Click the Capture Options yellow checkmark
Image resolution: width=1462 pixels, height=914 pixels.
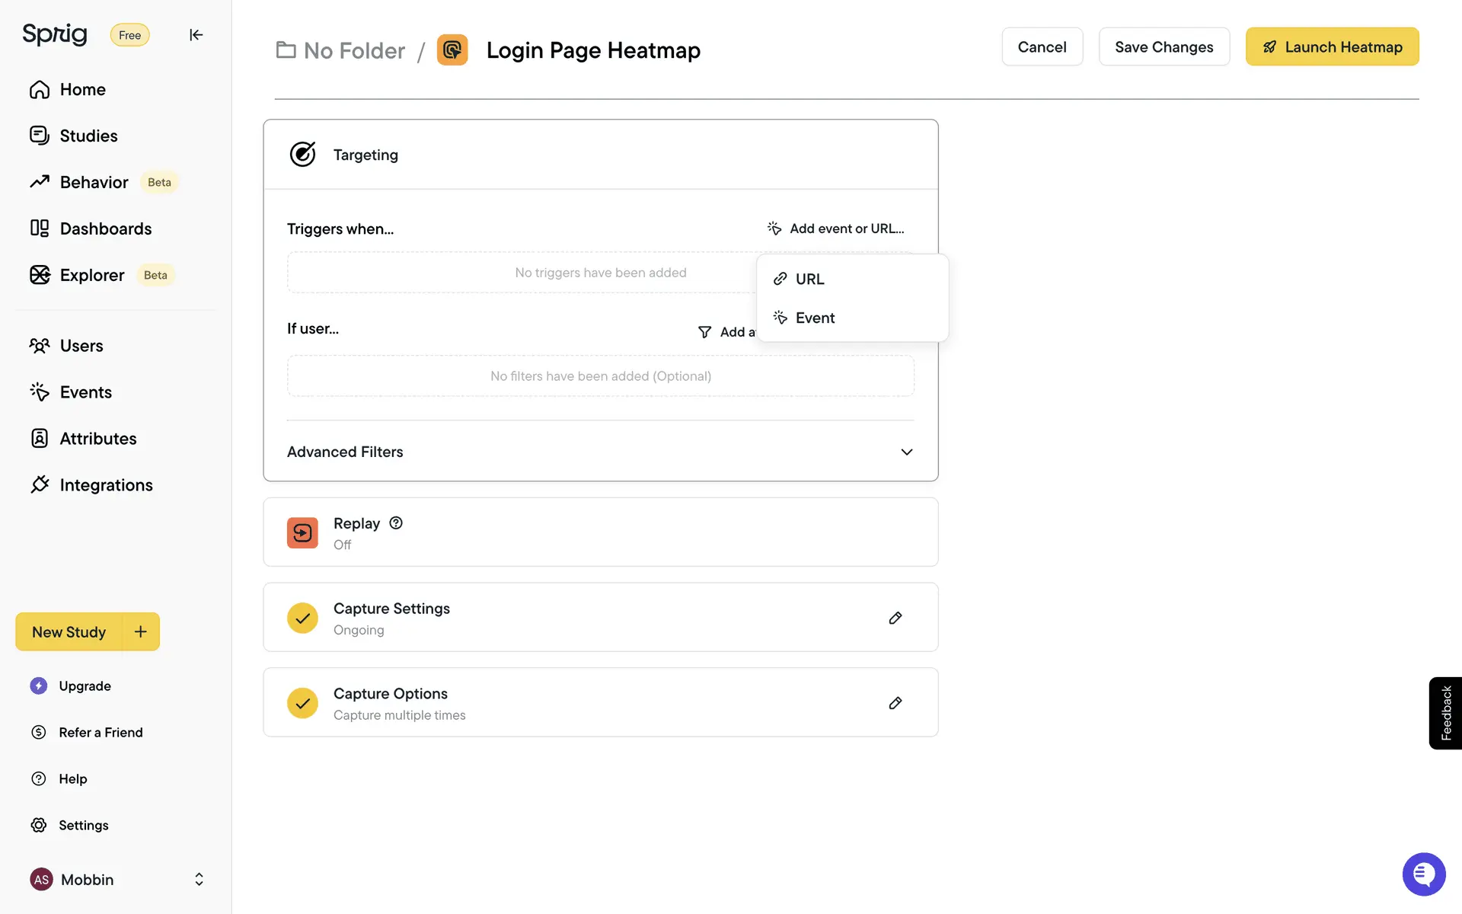(x=302, y=703)
